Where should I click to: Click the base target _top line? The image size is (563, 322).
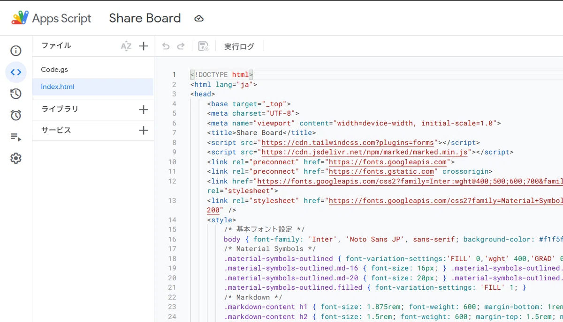[x=249, y=104]
